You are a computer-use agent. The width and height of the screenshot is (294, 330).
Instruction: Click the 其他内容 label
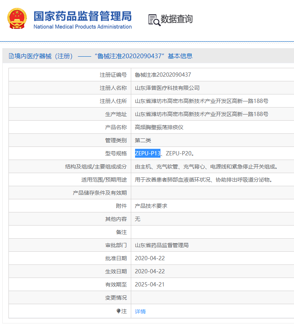tap(116, 219)
